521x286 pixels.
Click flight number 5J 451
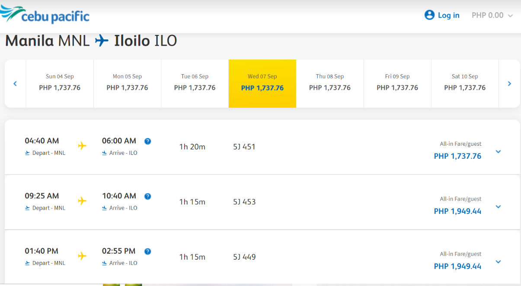coord(244,147)
